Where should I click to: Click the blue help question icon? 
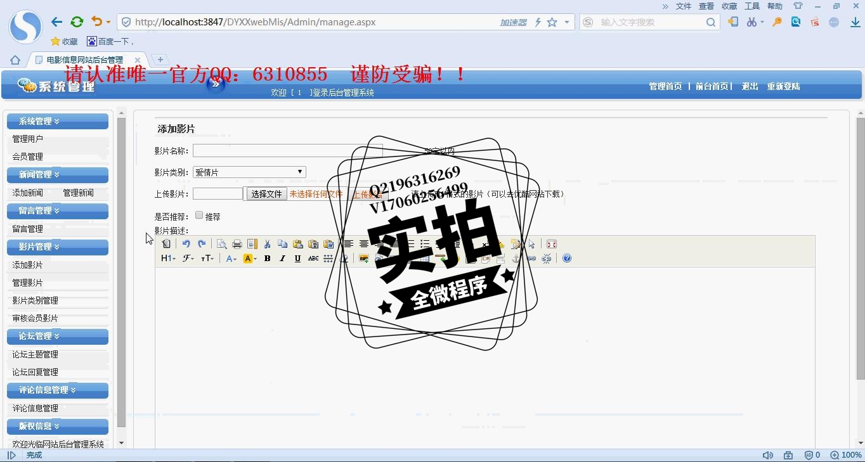point(567,258)
